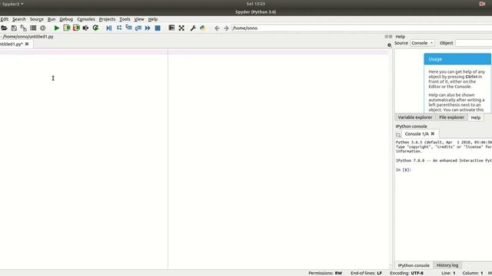
Task: Open editor options gear icon
Action: coord(389,45)
